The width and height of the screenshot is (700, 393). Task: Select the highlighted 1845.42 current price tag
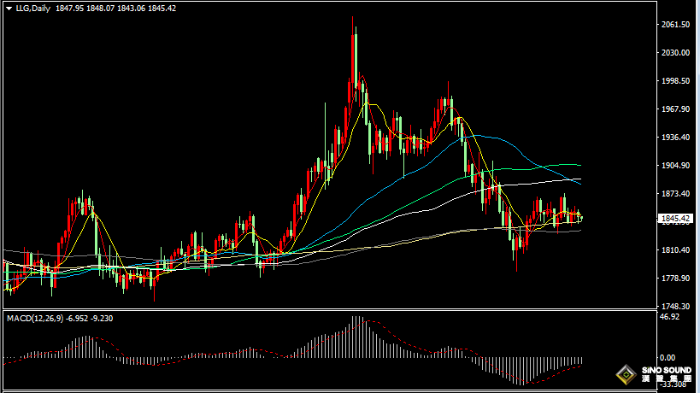674,219
